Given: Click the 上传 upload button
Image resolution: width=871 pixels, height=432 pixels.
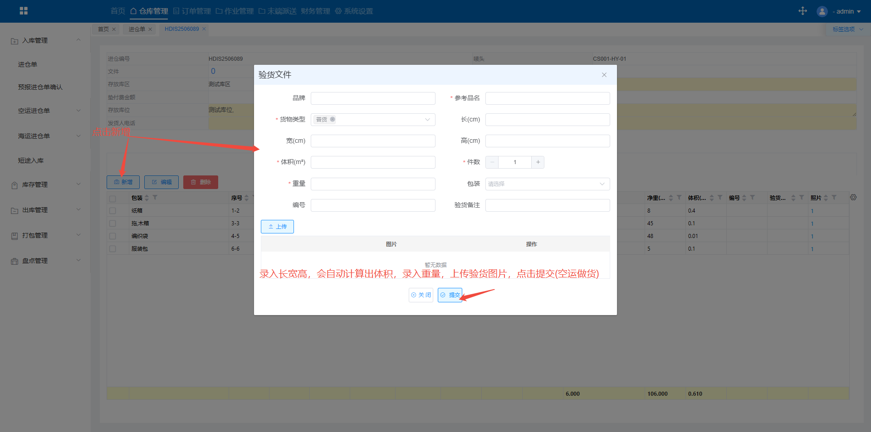Looking at the screenshot, I should click(277, 227).
